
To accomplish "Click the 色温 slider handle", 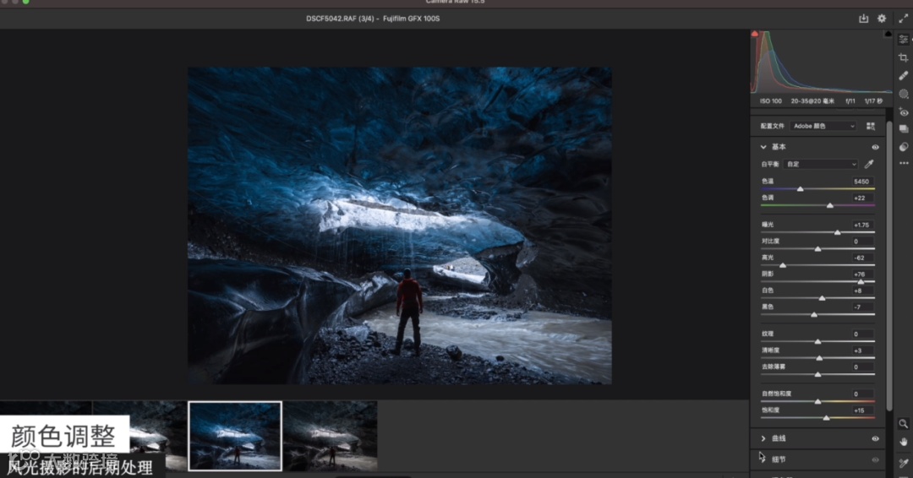I will [800, 189].
